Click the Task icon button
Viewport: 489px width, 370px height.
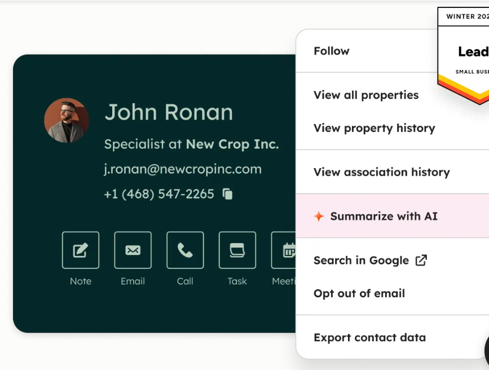tap(237, 250)
